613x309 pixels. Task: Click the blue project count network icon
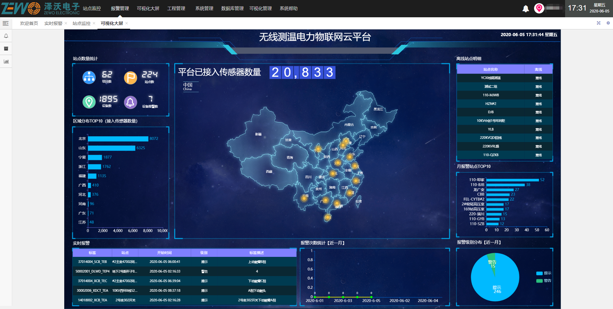click(x=89, y=77)
